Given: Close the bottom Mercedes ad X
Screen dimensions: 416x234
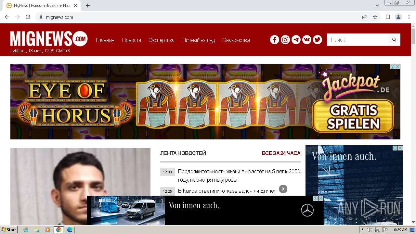Looking at the screenshot, I should [321, 198].
